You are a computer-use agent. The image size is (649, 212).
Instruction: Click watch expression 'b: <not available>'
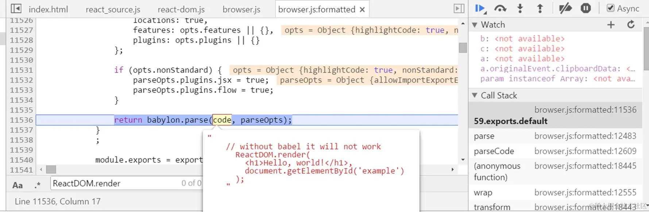pos(522,39)
